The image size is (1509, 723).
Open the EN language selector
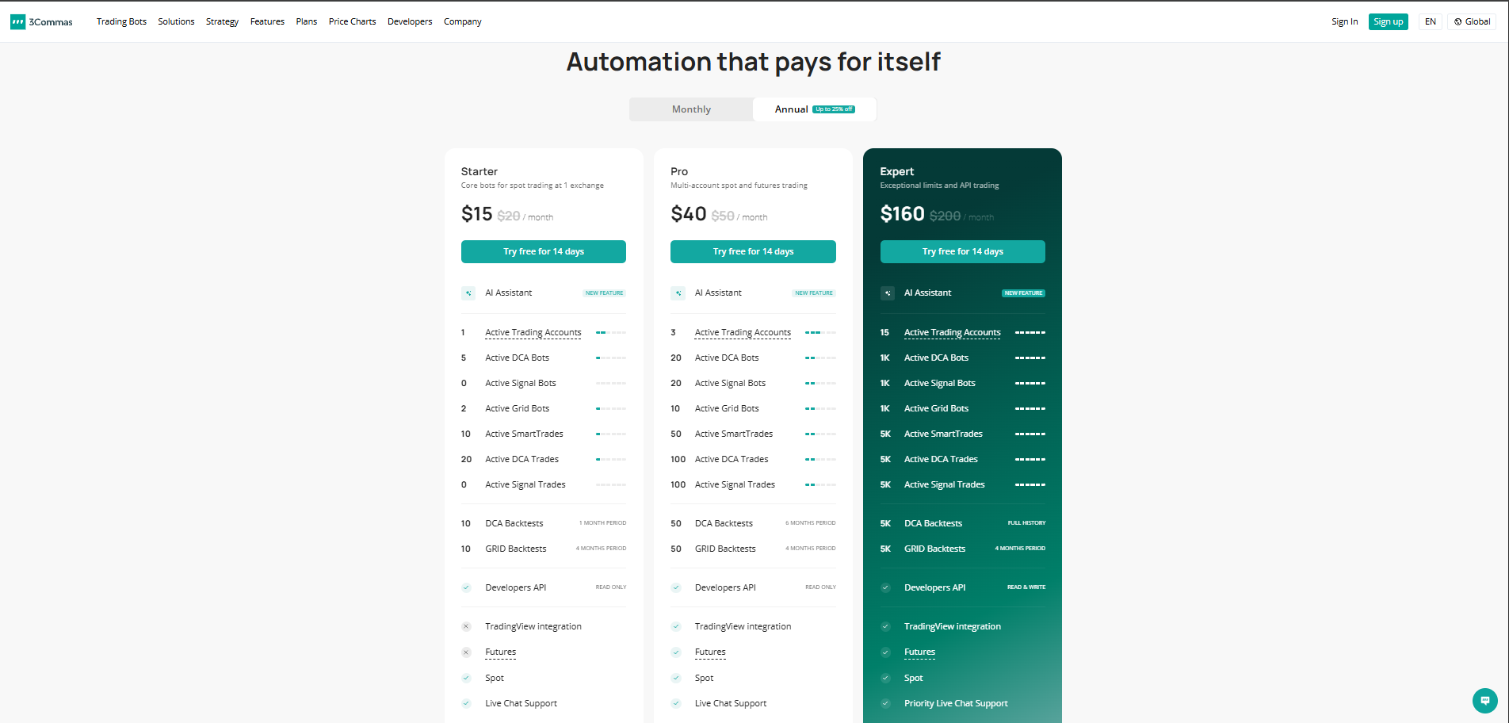(1430, 21)
